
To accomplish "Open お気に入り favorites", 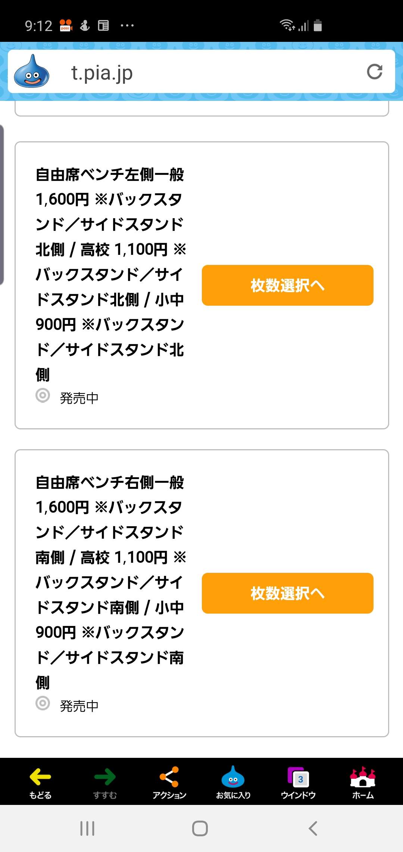I will coord(233,782).
